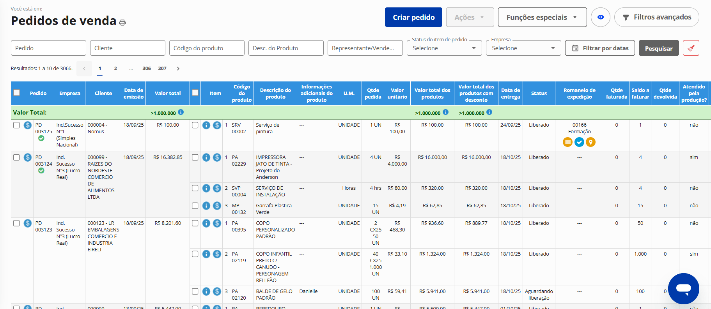Expand the Funções especiais dropdown
The image size is (711, 309).
[x=542, y=17]
